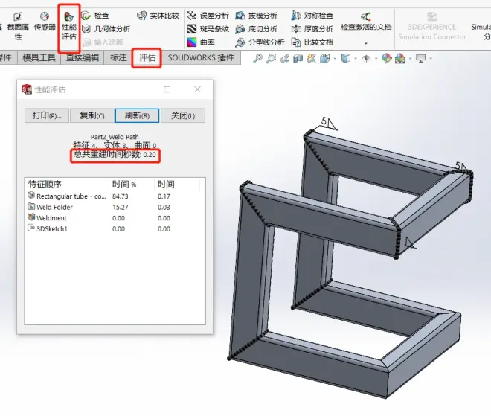The width and height of the screenshot is (491, 416).
Task: Click the 实体比较 body compare tool
Action: (158, 16)
